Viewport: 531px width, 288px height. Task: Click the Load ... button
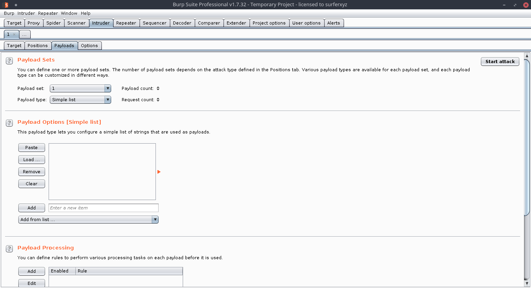31,160
